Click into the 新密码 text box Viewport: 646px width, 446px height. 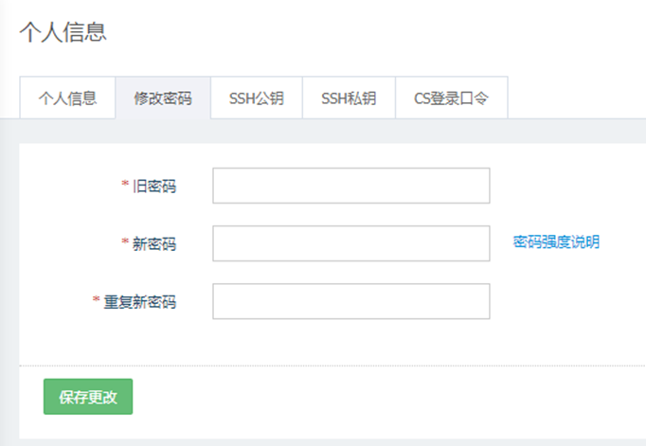(350, 243)
